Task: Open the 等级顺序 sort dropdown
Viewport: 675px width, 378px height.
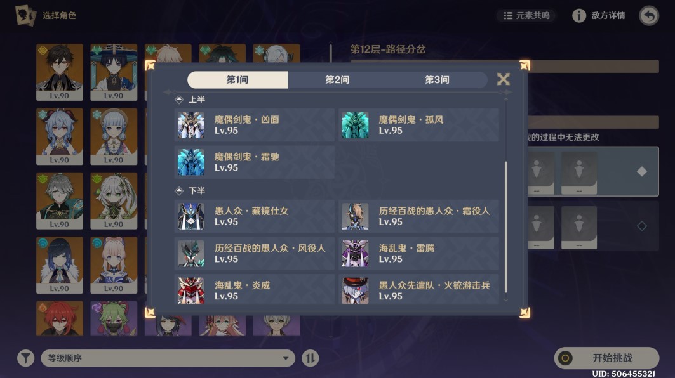Action: pos(168,358)
